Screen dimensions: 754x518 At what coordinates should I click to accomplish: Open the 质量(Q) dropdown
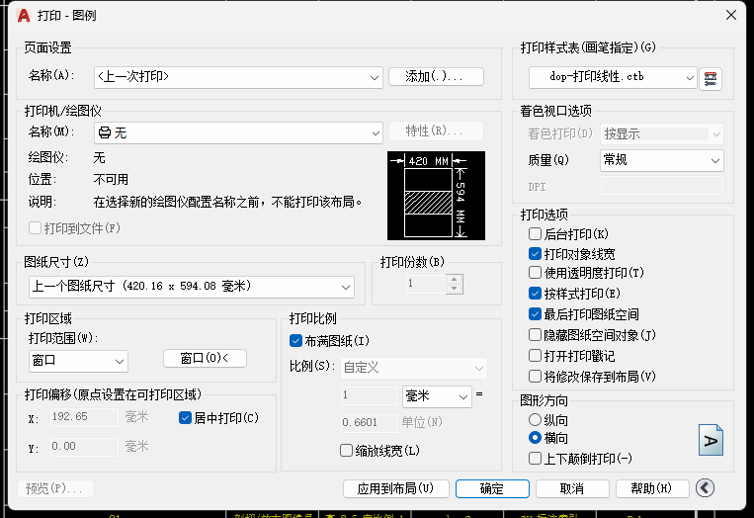[x=662, y=160]
